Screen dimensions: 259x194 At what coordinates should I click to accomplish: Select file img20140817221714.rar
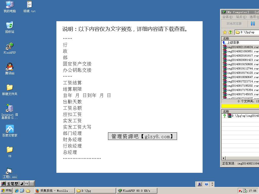(240, 81)
